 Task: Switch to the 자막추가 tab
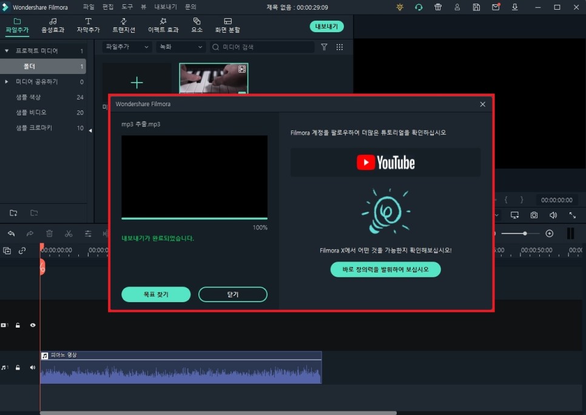[x=88, y=25]
